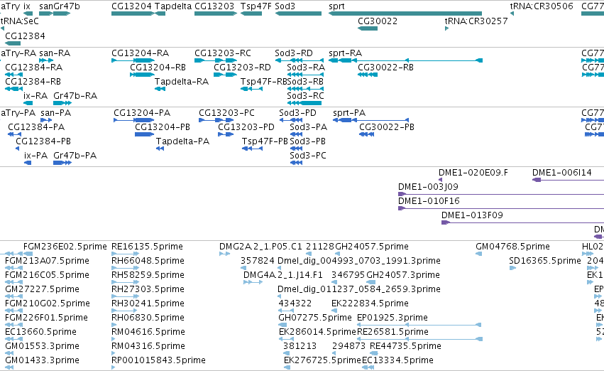Click the RE26581.5prime EST label
The height and width of the screenshot is (371, 604).
393,332
